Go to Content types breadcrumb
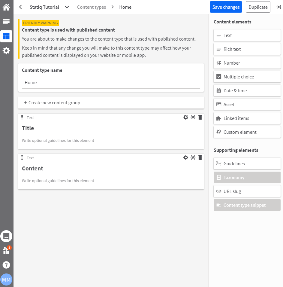 point(91,7)
